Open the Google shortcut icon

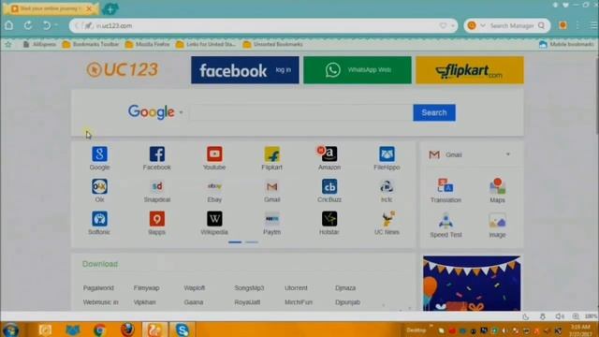(99, 154)
